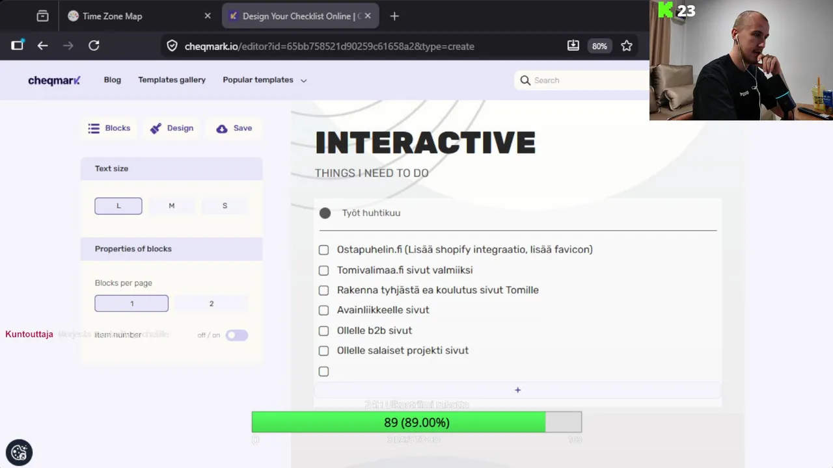This screenshot has height=468, width=833.
Task: Expand the Popular templates dropdown
Action: pyautogui.click(x=264, y=80)
